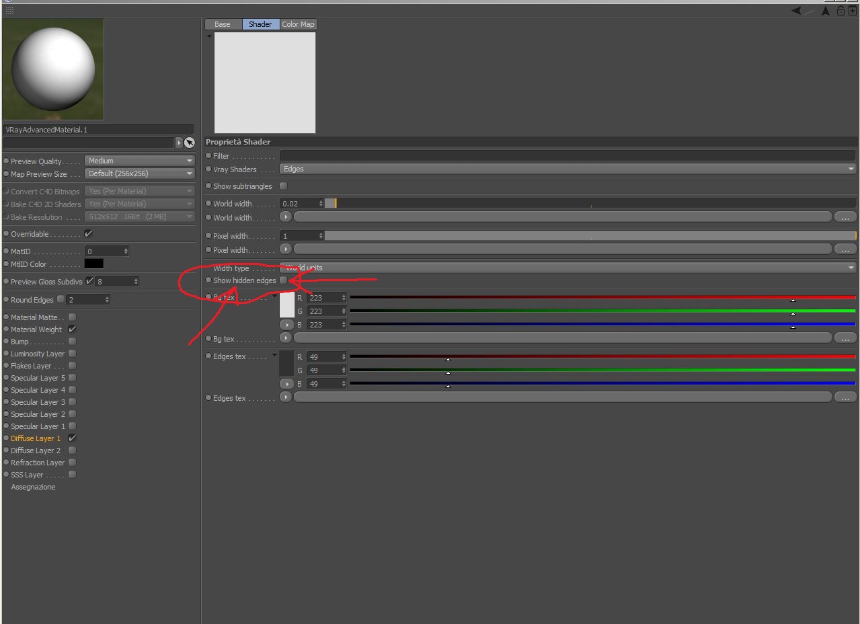Enable the Bump layer checkbox
Image resolution: width=860 pixels, height=624 pixels.
72,341
